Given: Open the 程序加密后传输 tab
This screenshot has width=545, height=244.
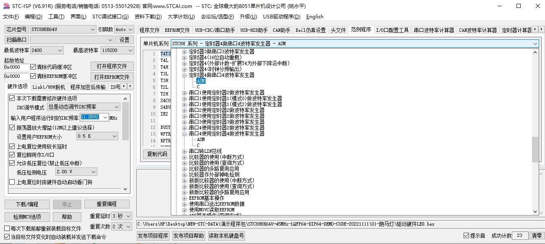Looking at the screenshot, I should click(x=88, y=87).
